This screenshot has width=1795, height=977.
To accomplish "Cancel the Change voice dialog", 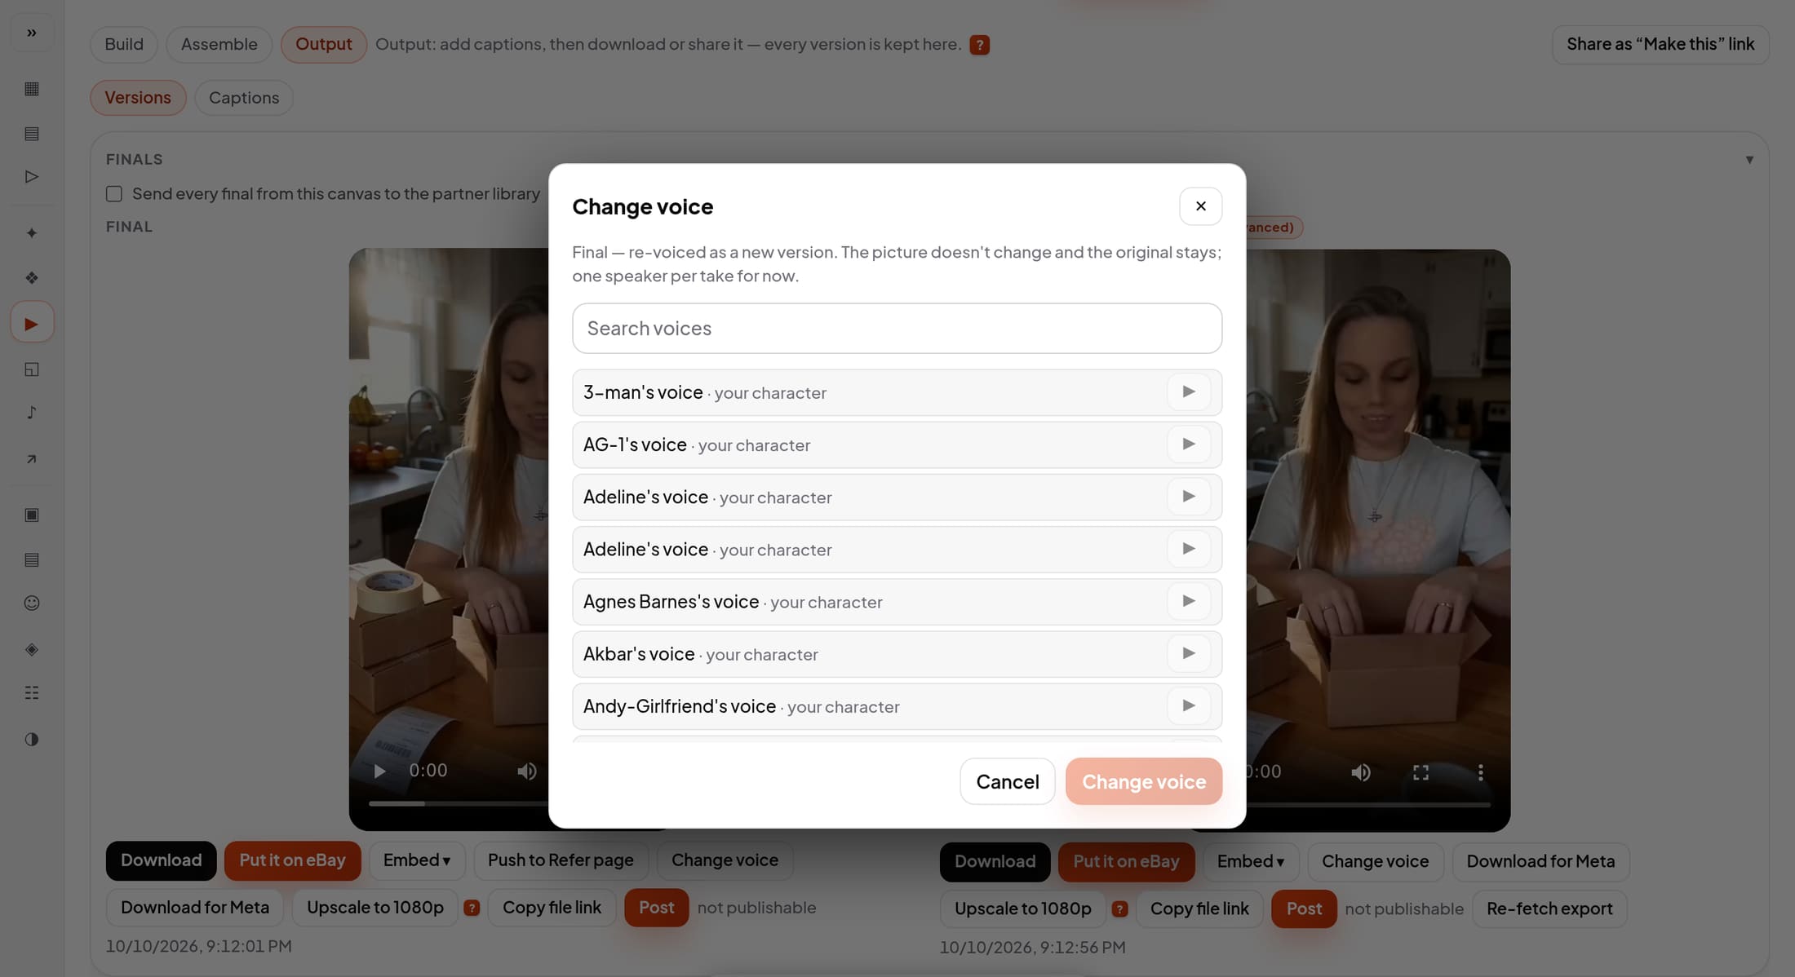I will tap(1007, 781).
